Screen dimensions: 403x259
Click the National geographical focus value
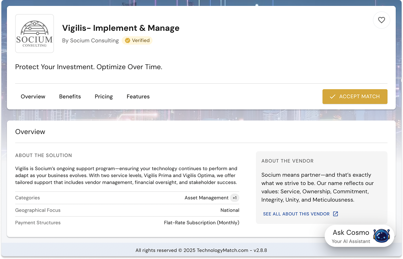(230, 210)
